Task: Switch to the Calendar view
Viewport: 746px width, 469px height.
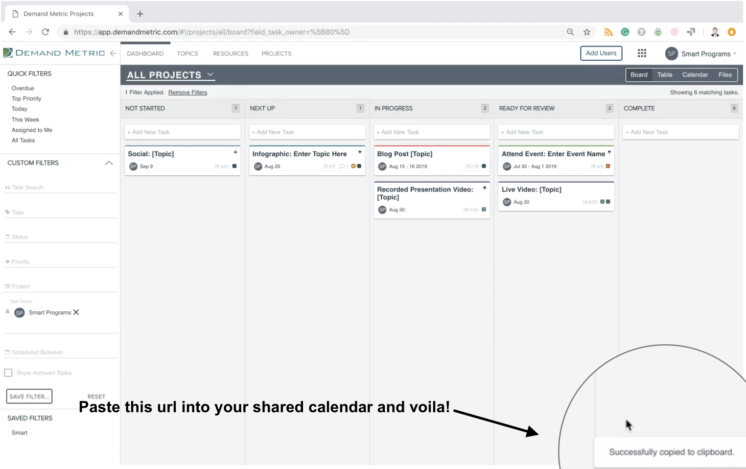Action: tap(695, 75)
